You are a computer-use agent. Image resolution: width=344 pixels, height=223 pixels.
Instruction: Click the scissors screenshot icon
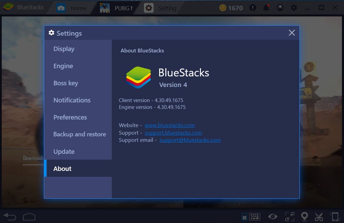(x=319, y=216)
